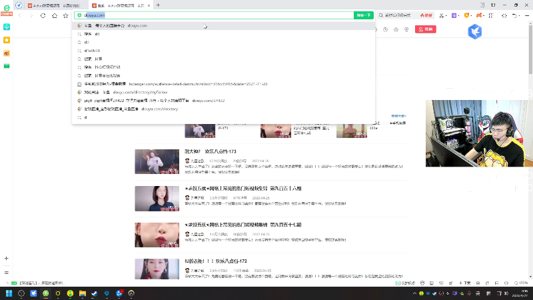The width and height of the screenshot is (533, 300).
Task: Open File Explorer from the taskbar
Action: [82, 293]
